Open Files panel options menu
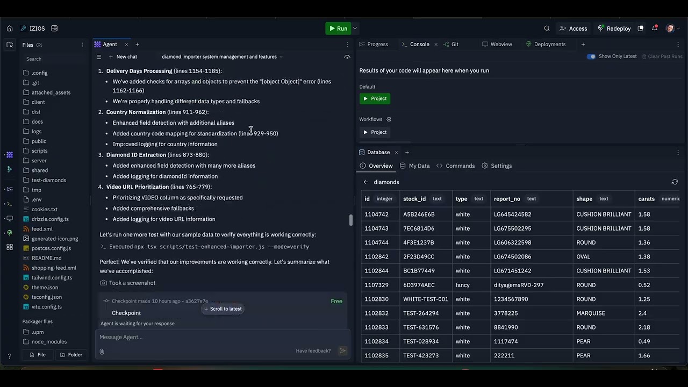Viewport: 688px width, 387px height. coord(82,45)
